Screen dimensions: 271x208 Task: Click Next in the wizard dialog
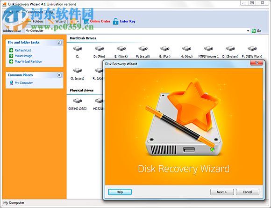[x=222, y=192]
